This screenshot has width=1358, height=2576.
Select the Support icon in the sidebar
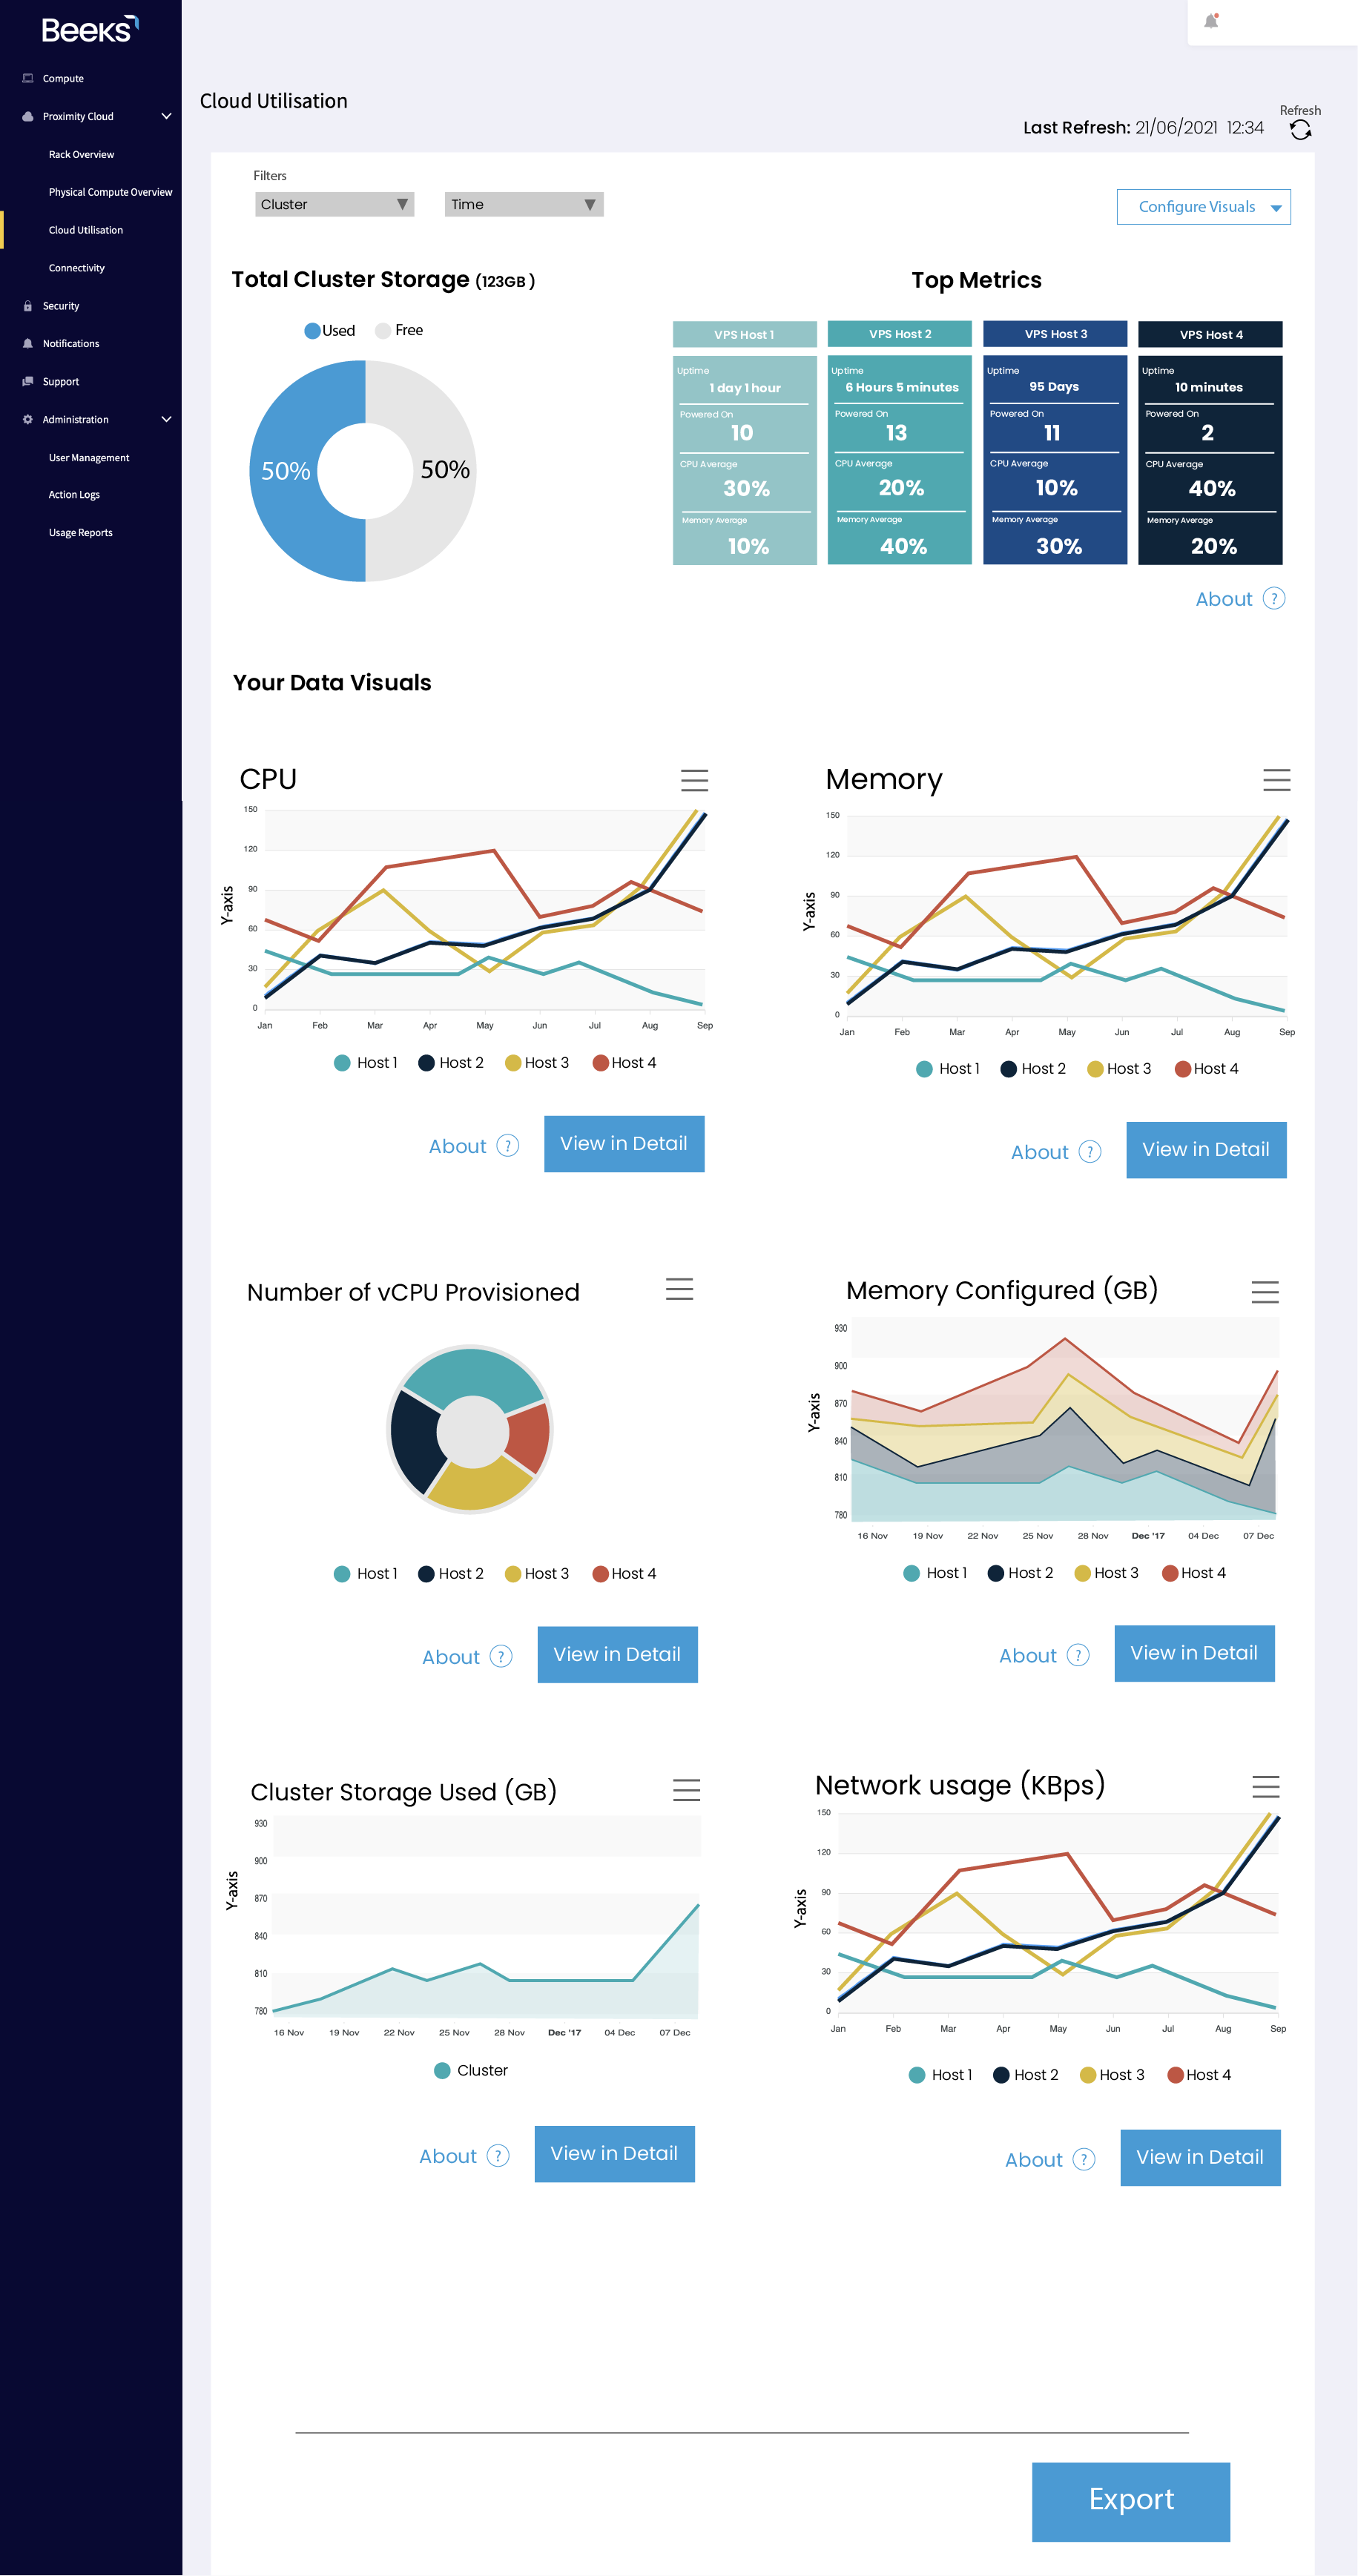(27, 381)
